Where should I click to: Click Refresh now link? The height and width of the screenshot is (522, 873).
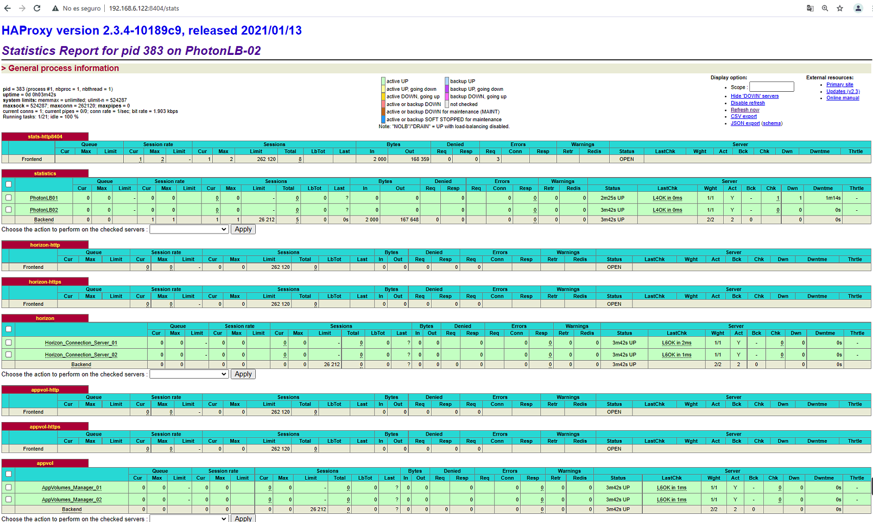[x=745, y=110]
